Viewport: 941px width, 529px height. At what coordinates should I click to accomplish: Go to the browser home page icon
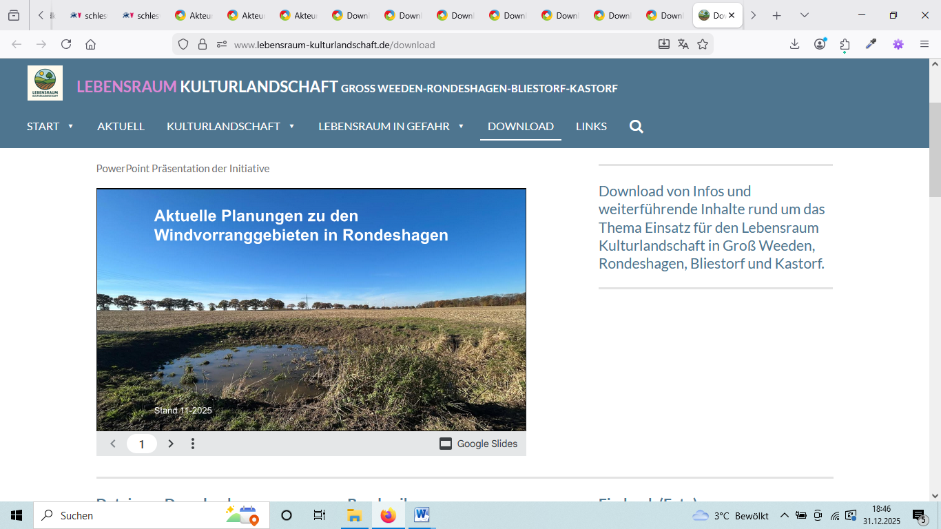90,44
